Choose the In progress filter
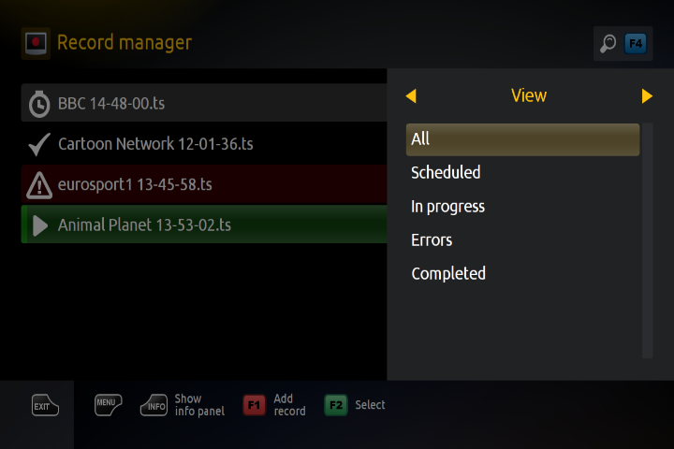Viewport: 674px width, 449px height. pos(448,207)
